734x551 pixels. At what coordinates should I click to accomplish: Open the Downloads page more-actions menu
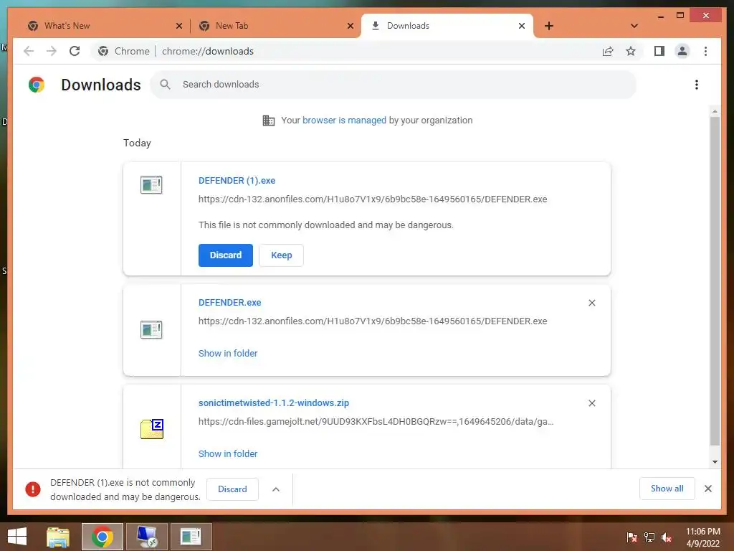click(697, 85)
